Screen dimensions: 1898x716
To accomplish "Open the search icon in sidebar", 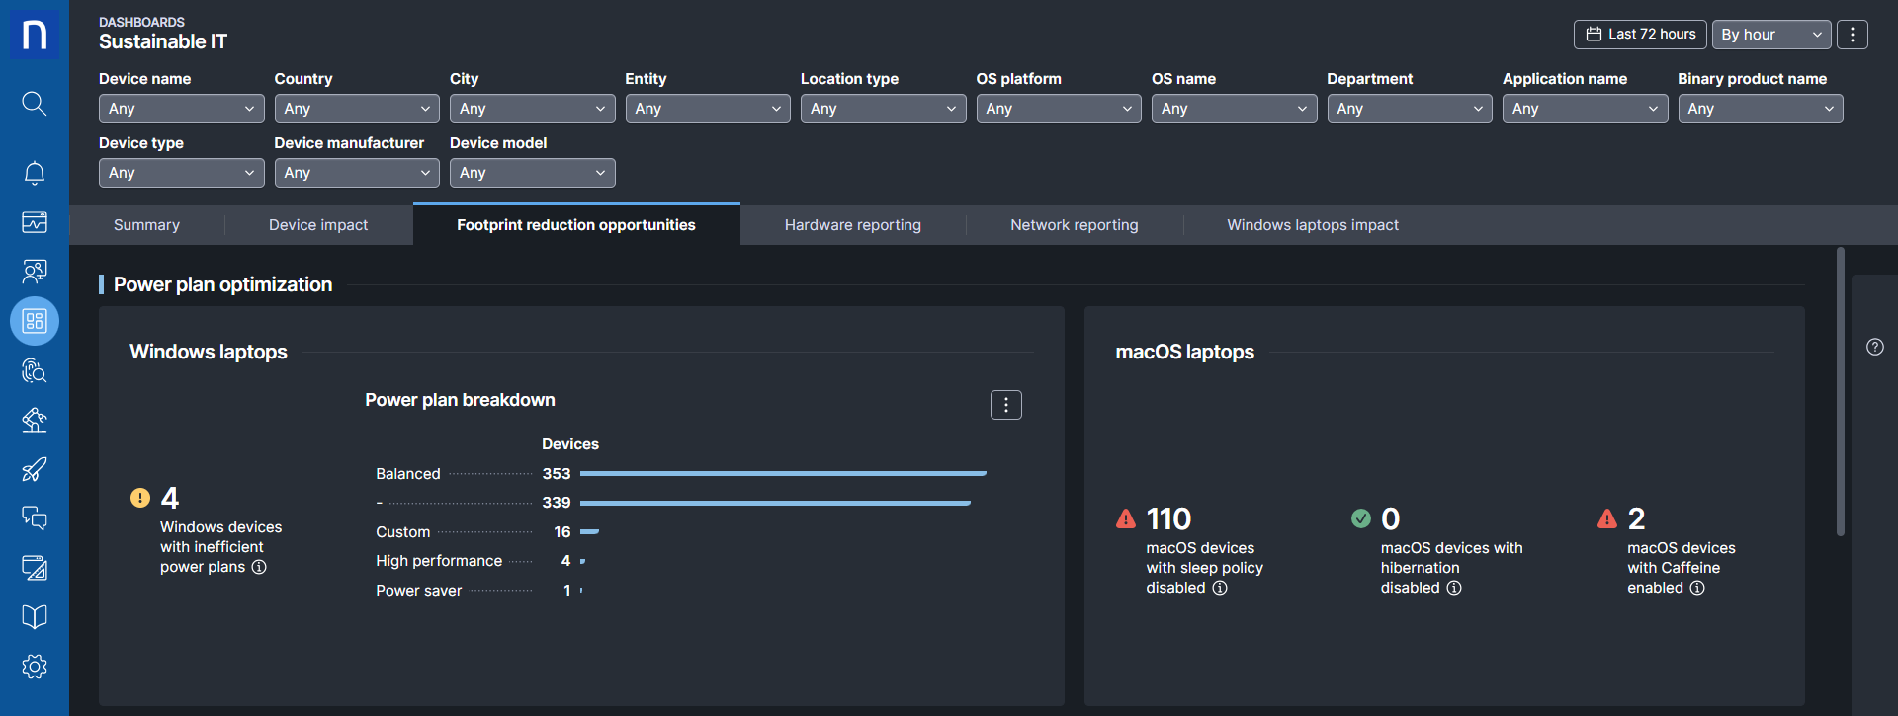I will pyautogui.click(x=34, y=103).
